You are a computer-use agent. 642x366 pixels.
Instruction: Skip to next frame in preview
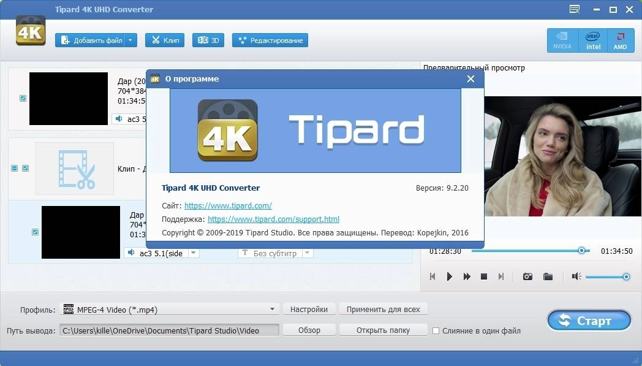[500, 276]
